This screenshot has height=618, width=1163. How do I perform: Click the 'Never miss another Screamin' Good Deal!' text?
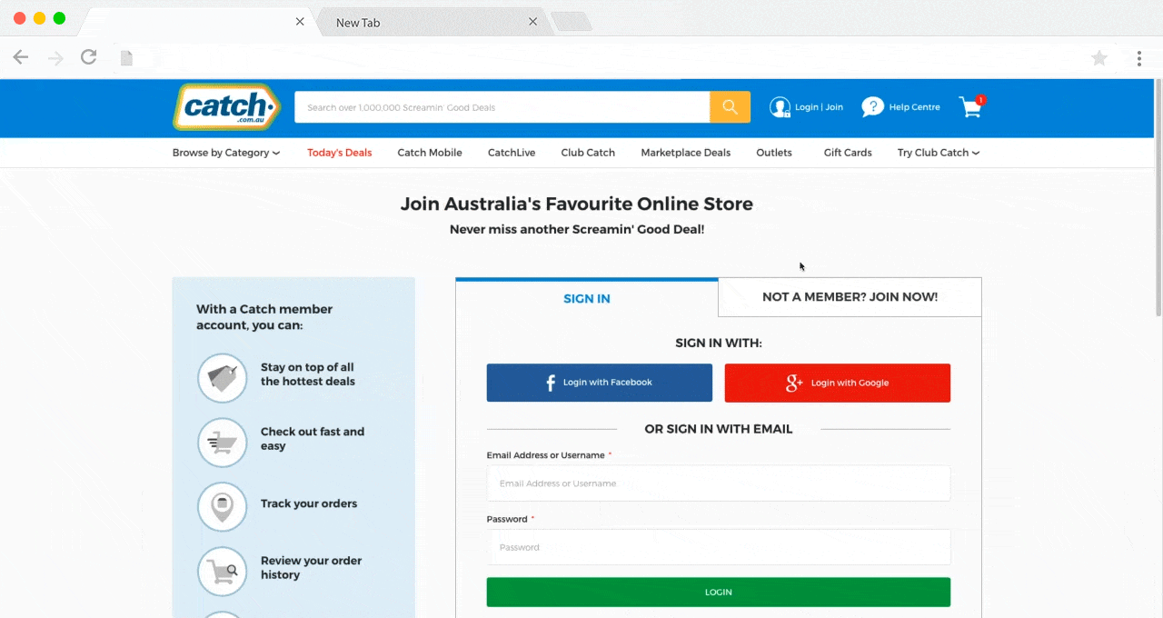click(577, 229)
